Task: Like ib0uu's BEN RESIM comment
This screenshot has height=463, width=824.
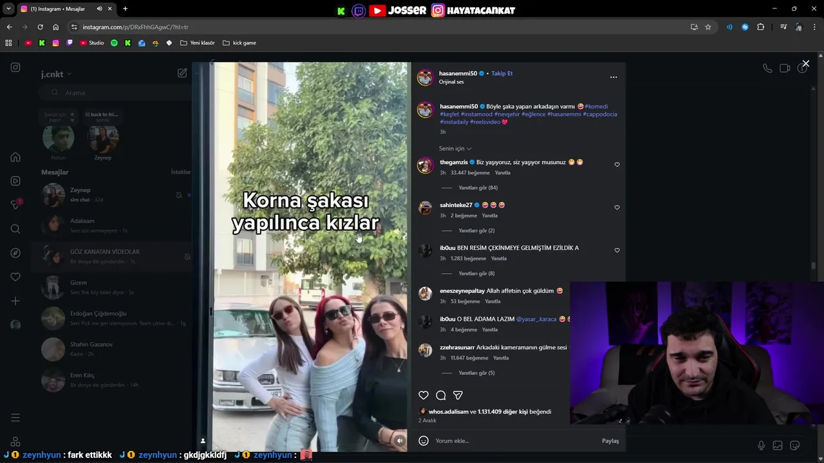Action: pos(617,251)
